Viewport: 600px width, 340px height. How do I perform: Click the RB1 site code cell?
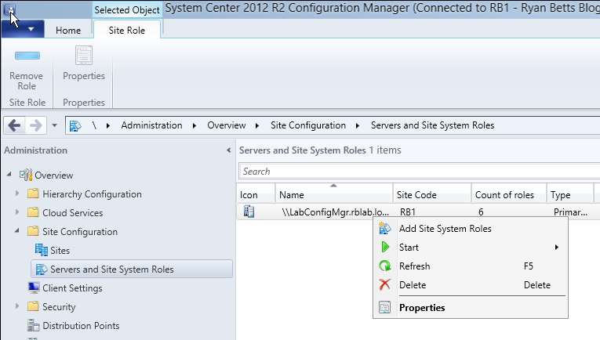coord(408,212)
